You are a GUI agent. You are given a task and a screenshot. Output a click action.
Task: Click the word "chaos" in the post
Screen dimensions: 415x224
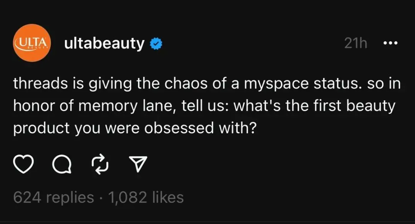pos(186,83)
